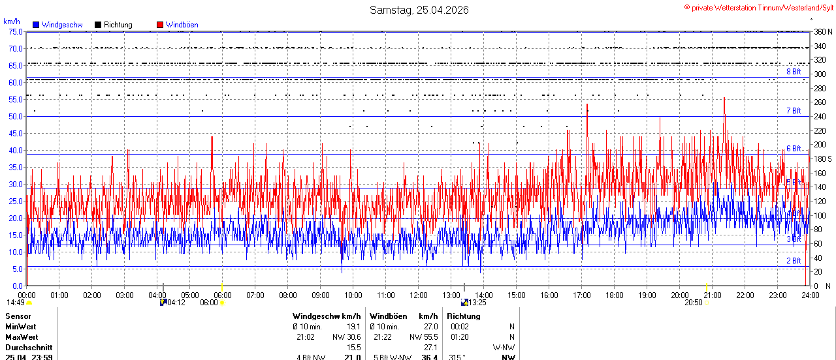Click the 75.0 value on speed axis
Screen dimensions: 836x360
coord(16,31)
